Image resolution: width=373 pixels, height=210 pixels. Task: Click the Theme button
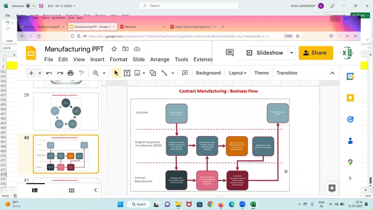261,73
